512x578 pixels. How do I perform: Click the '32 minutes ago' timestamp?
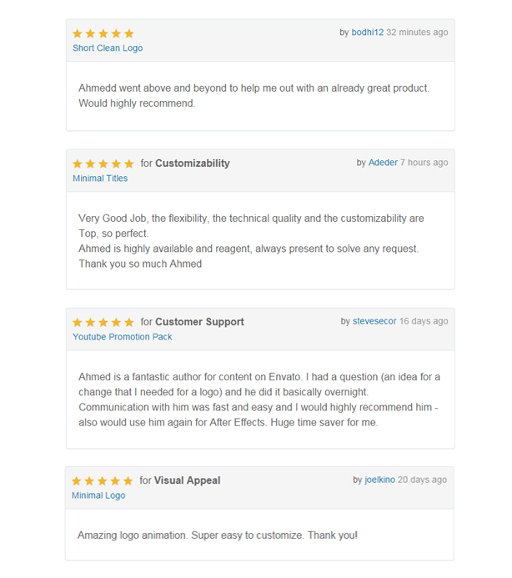(x=417, y=33)
